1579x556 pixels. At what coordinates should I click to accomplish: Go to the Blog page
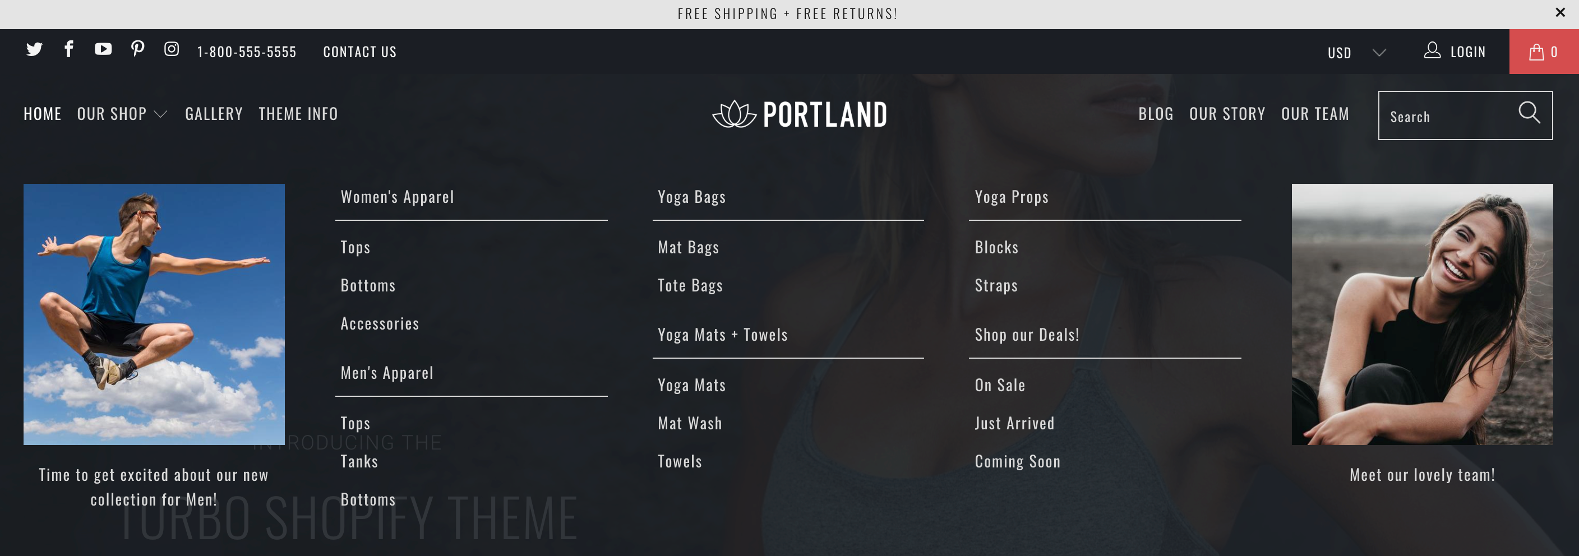tap(1156, 114)
